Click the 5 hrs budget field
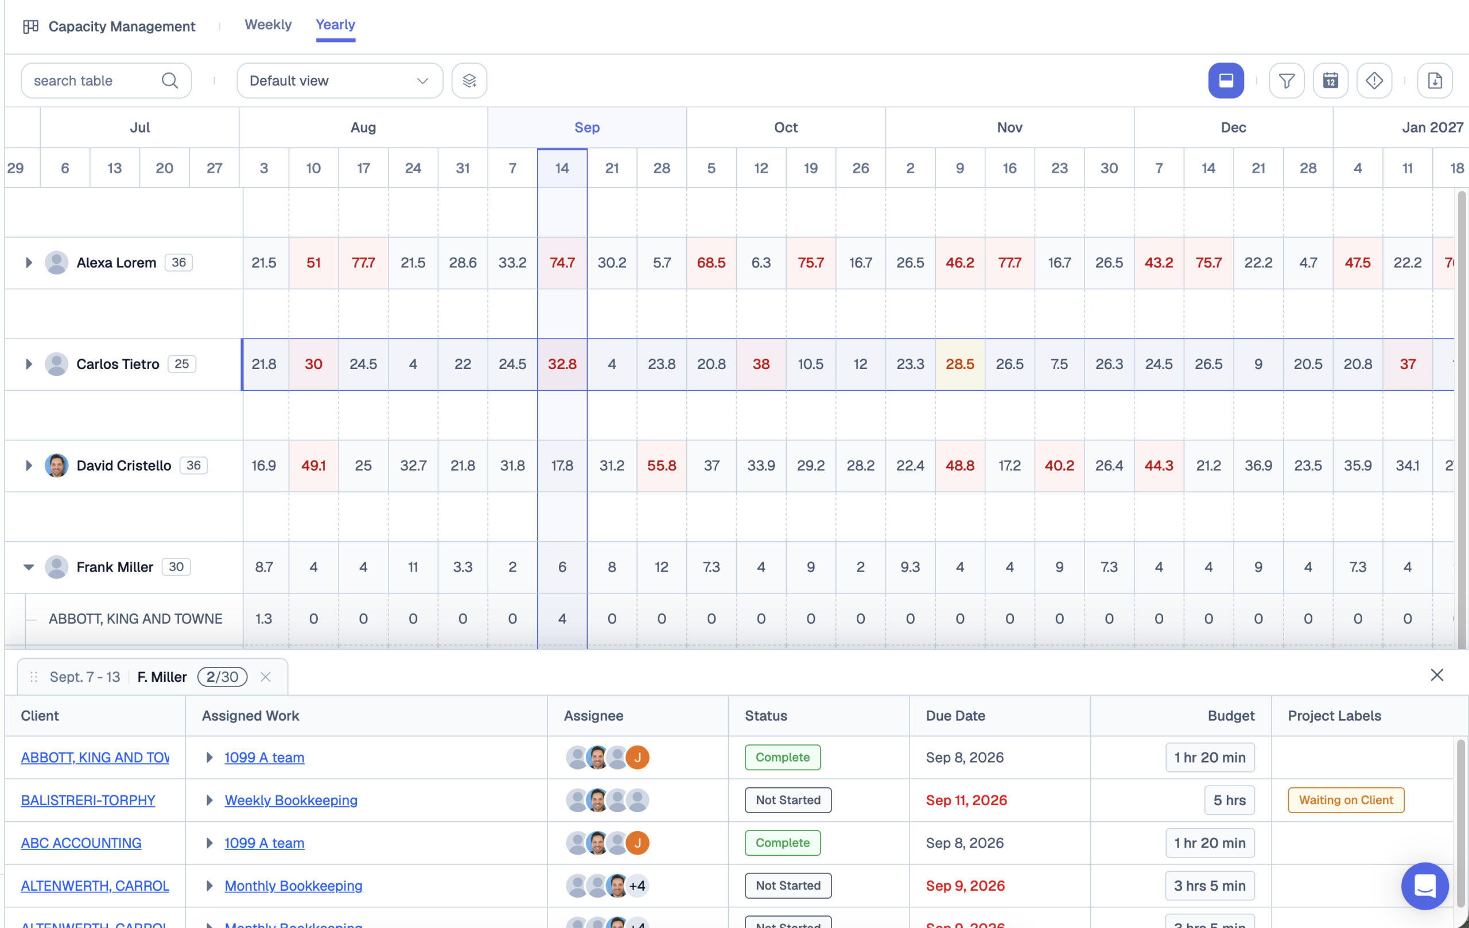 [x=1229, y=800]
